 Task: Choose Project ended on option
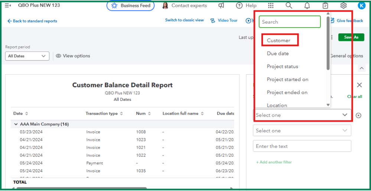tap(287, 92)
